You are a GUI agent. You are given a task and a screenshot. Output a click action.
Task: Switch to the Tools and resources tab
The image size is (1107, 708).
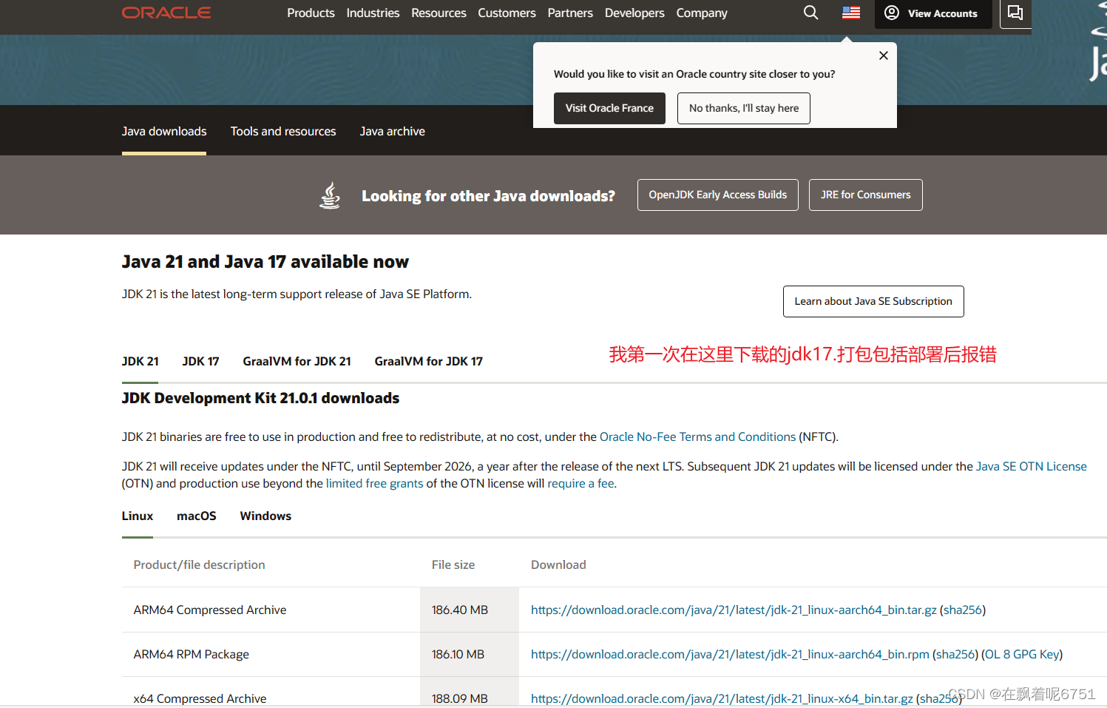pyautogui.click(x=283, y=131)
